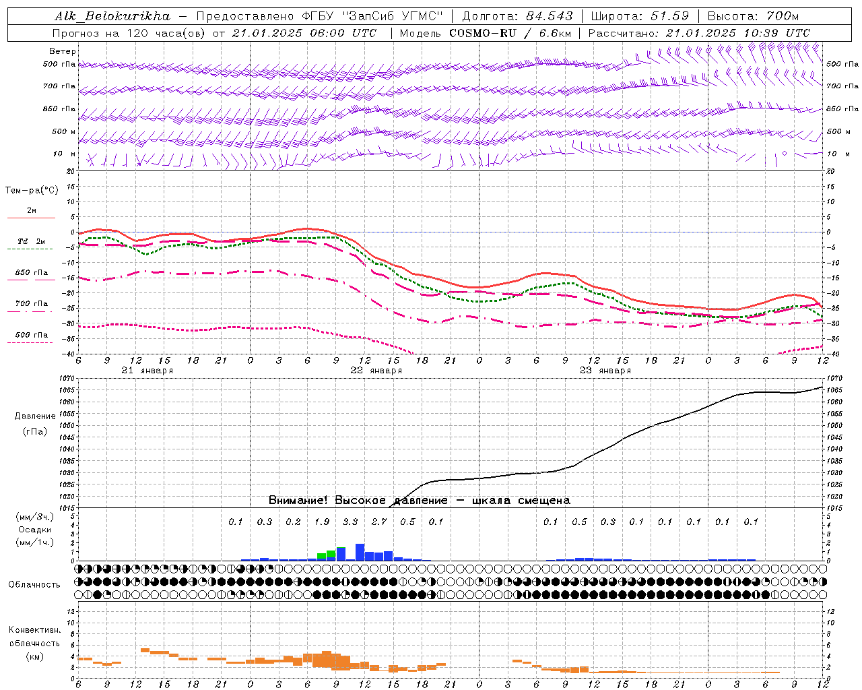Click the 21 января date label
This screenshot has width=862, height=690.
click(x=147, y=371)
